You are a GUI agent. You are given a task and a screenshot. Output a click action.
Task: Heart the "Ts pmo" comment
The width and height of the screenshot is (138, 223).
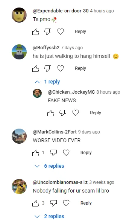click(61, 32)
